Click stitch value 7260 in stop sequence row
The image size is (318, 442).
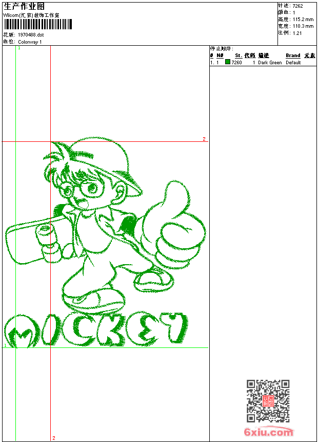point(236,63)
